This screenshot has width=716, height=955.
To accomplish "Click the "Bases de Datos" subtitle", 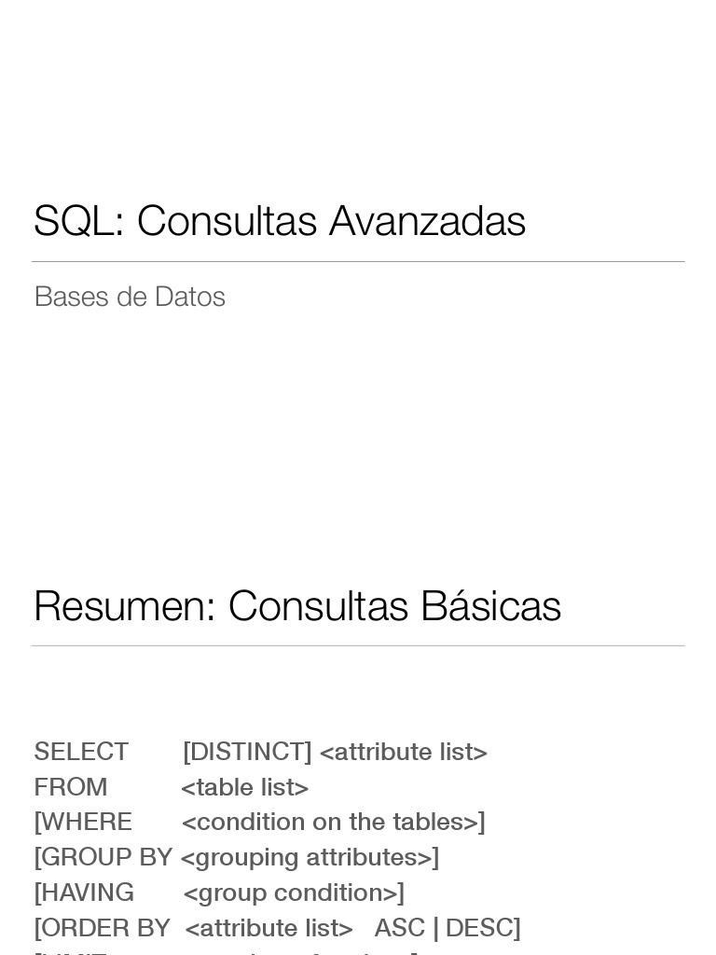I will tap(130, 297).
